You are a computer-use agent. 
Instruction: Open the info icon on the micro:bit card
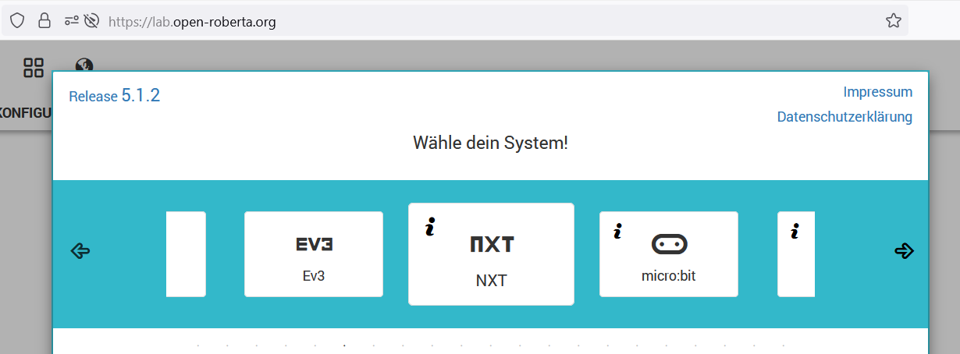[x=617, y=231]
